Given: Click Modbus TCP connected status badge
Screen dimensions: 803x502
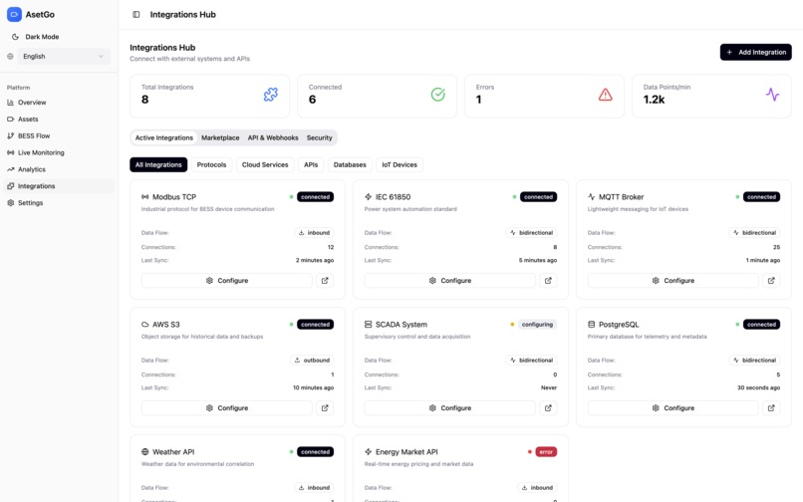Looking at the screenshot, I should pyautogui.click(x=315, y=196).
